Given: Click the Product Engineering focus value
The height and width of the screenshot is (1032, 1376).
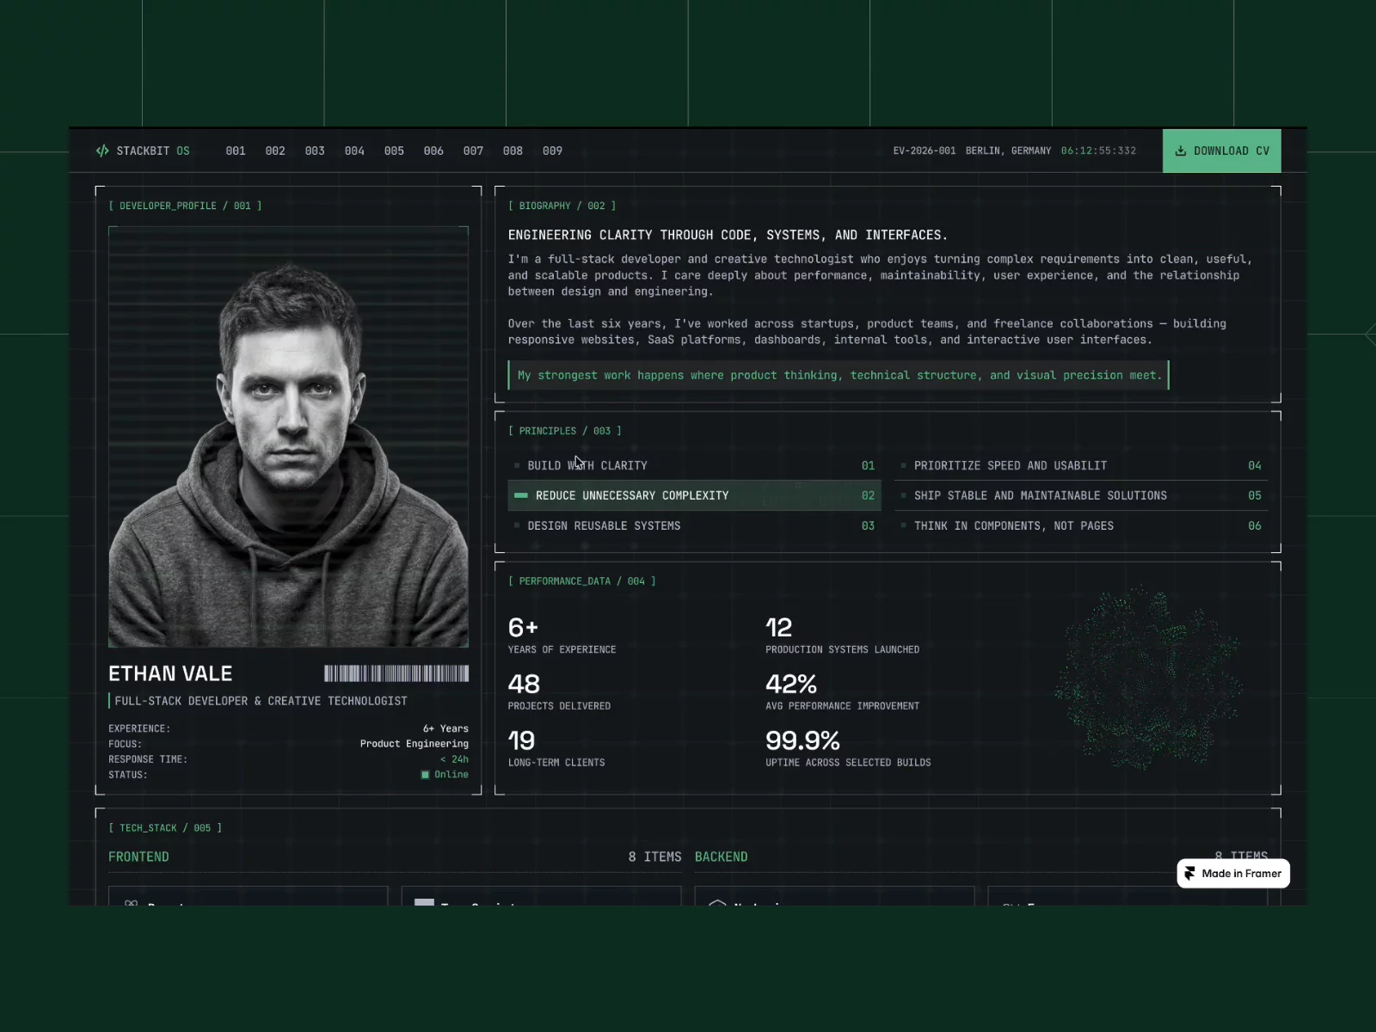Looking at the screenshot, I should 415,744.
